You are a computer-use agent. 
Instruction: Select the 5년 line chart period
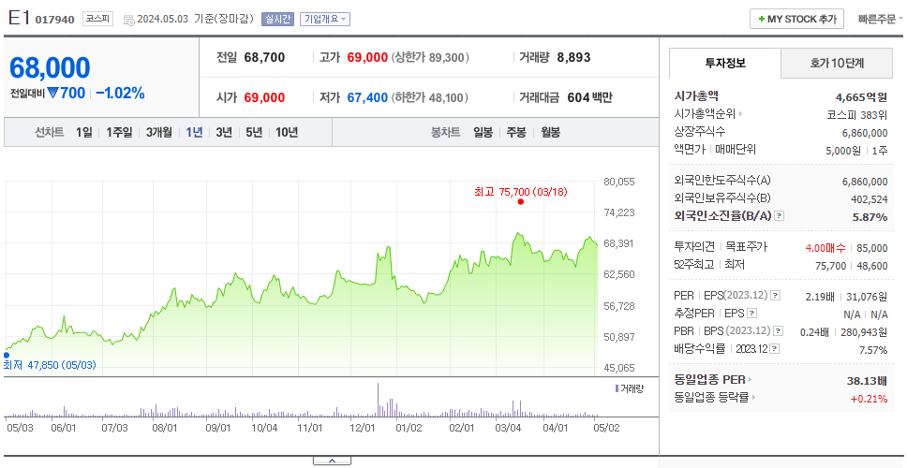click(253, 132)
